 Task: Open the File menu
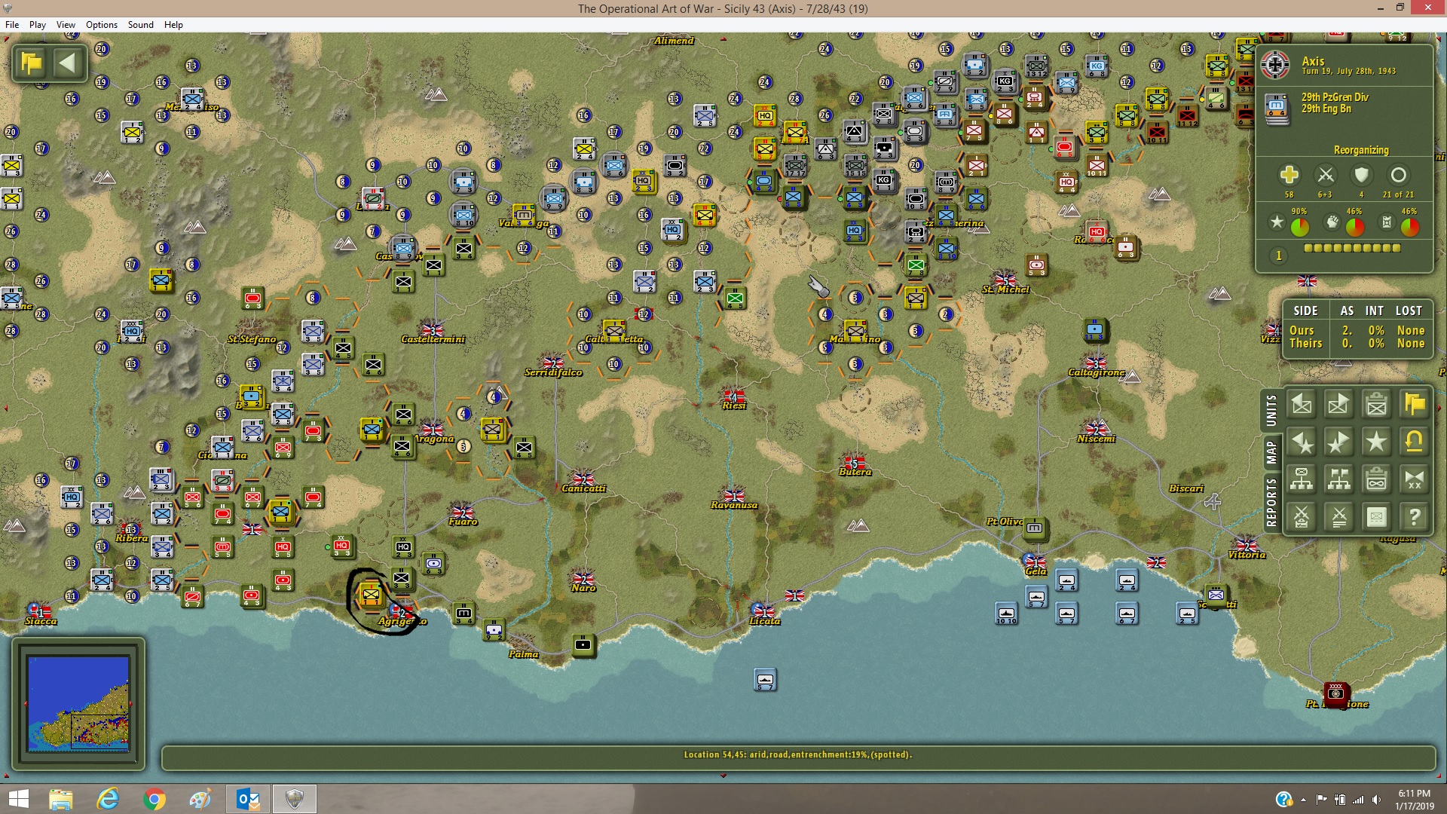pos(12,25)
